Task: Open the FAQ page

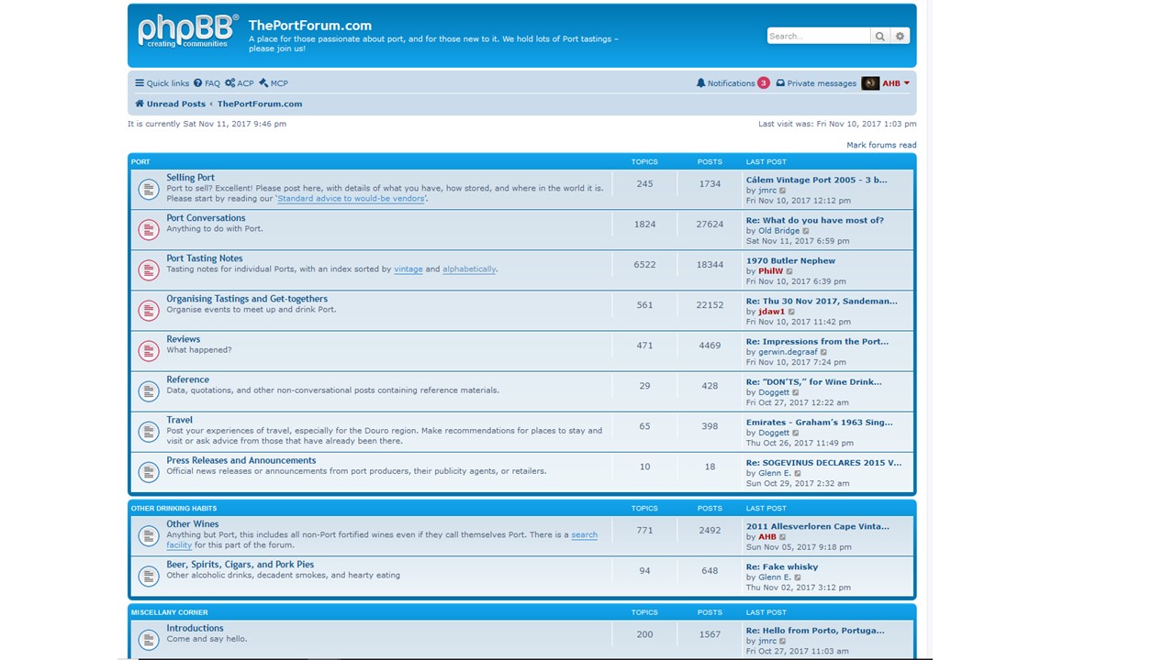Action: (x=207, y=83)
